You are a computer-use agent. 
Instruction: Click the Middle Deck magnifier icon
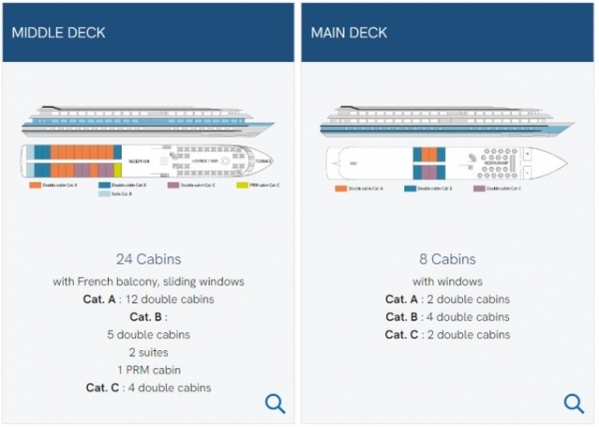point(276,404)
